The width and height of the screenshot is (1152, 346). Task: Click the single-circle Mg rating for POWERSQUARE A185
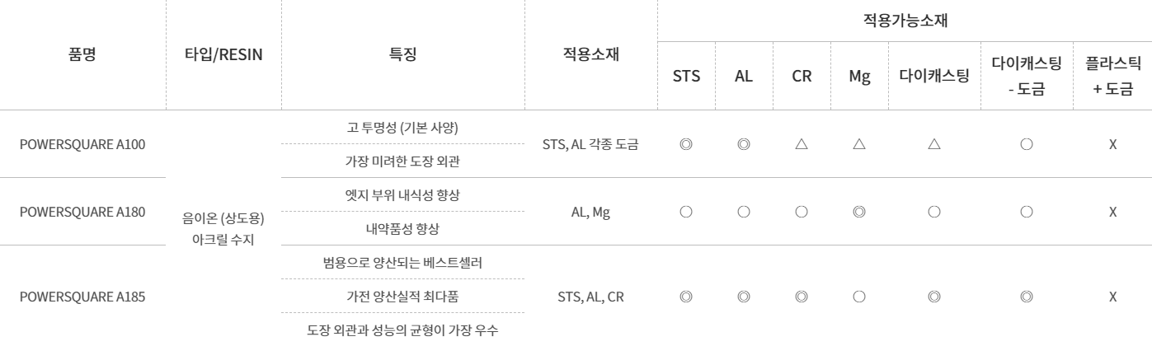(858, 297)
